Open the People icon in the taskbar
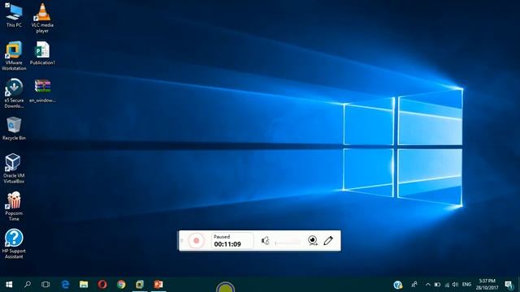This screenshot has height=292, width=520. [414, 285]
